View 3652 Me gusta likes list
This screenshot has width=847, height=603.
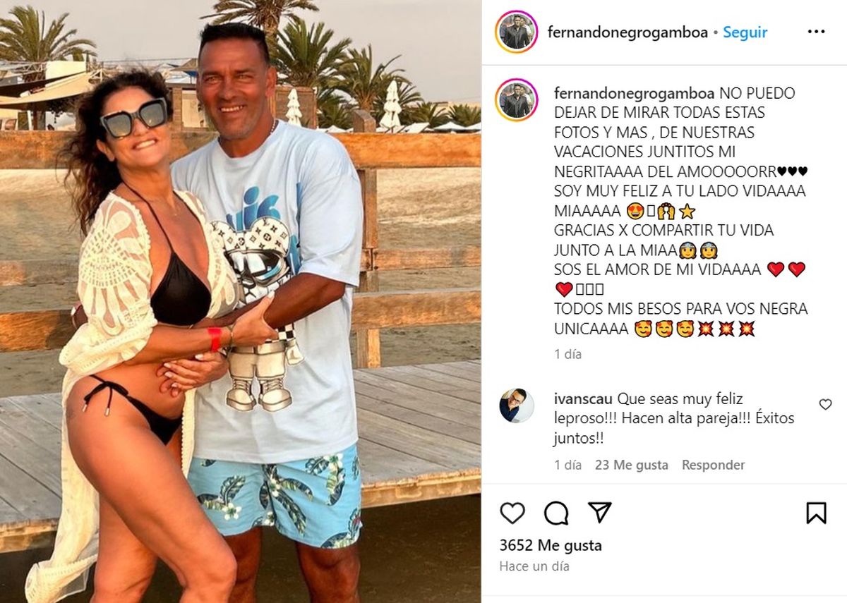[x=551, y=545]
